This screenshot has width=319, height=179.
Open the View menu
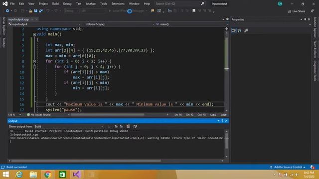[31, 3]
